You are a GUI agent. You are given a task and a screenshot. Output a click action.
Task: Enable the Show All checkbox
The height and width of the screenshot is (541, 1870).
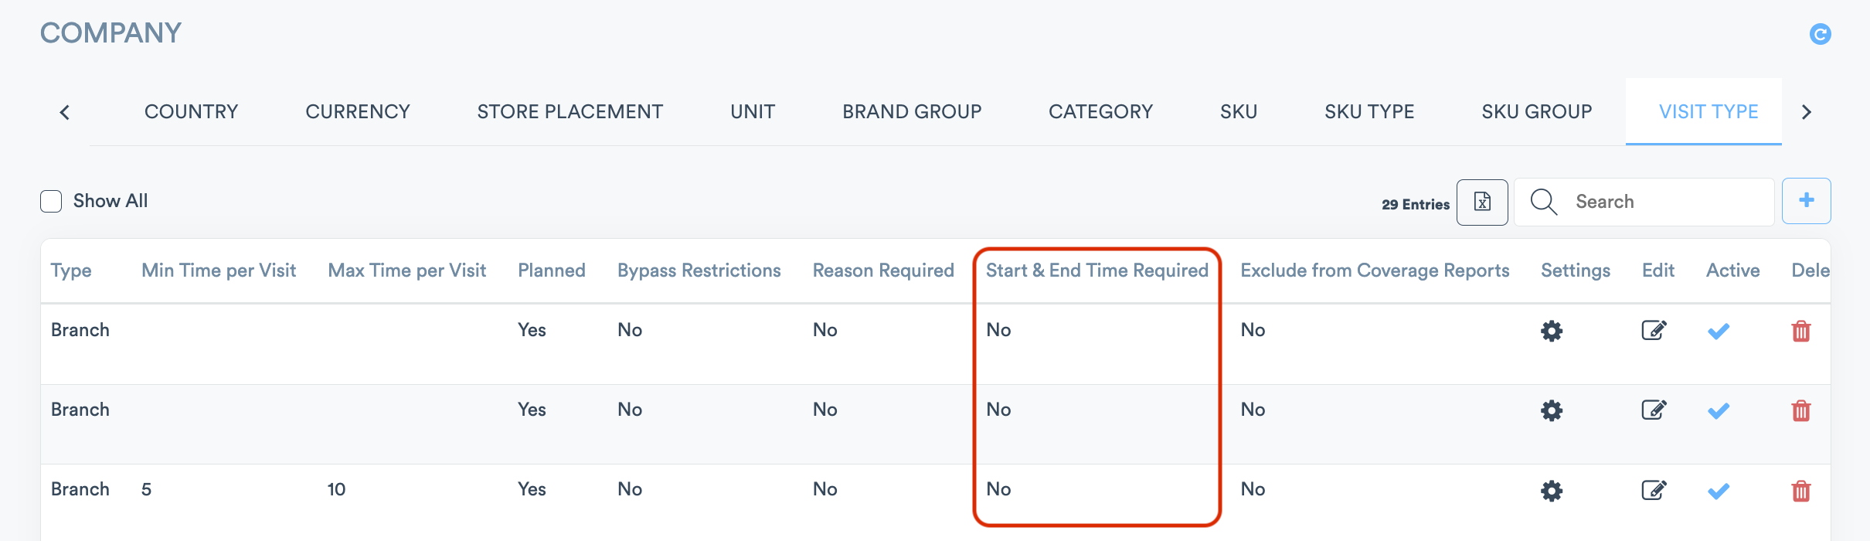(x=51, y=202)
